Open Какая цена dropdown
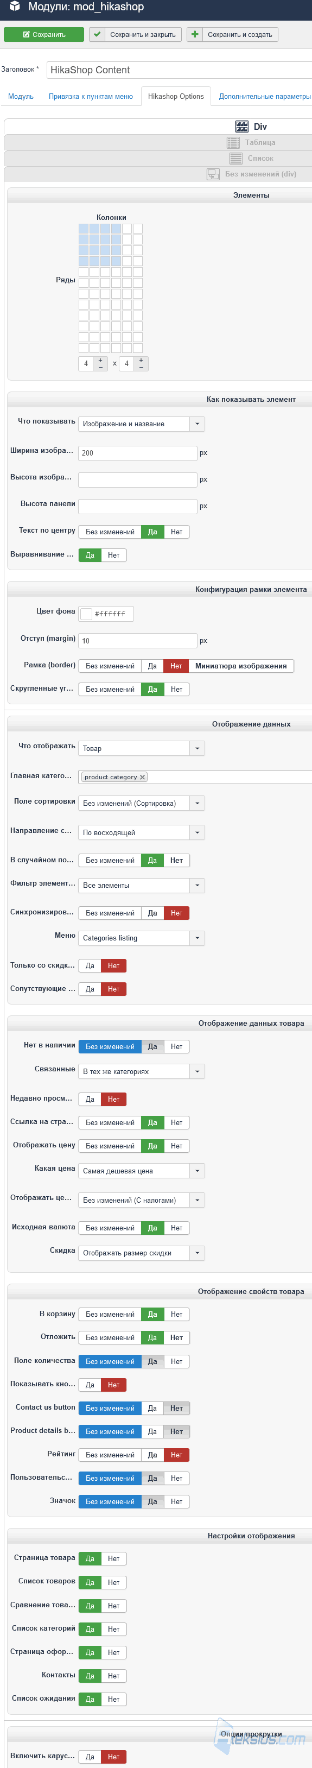The height and width of the screenshot is (1768, 312). pos(141,1171)
